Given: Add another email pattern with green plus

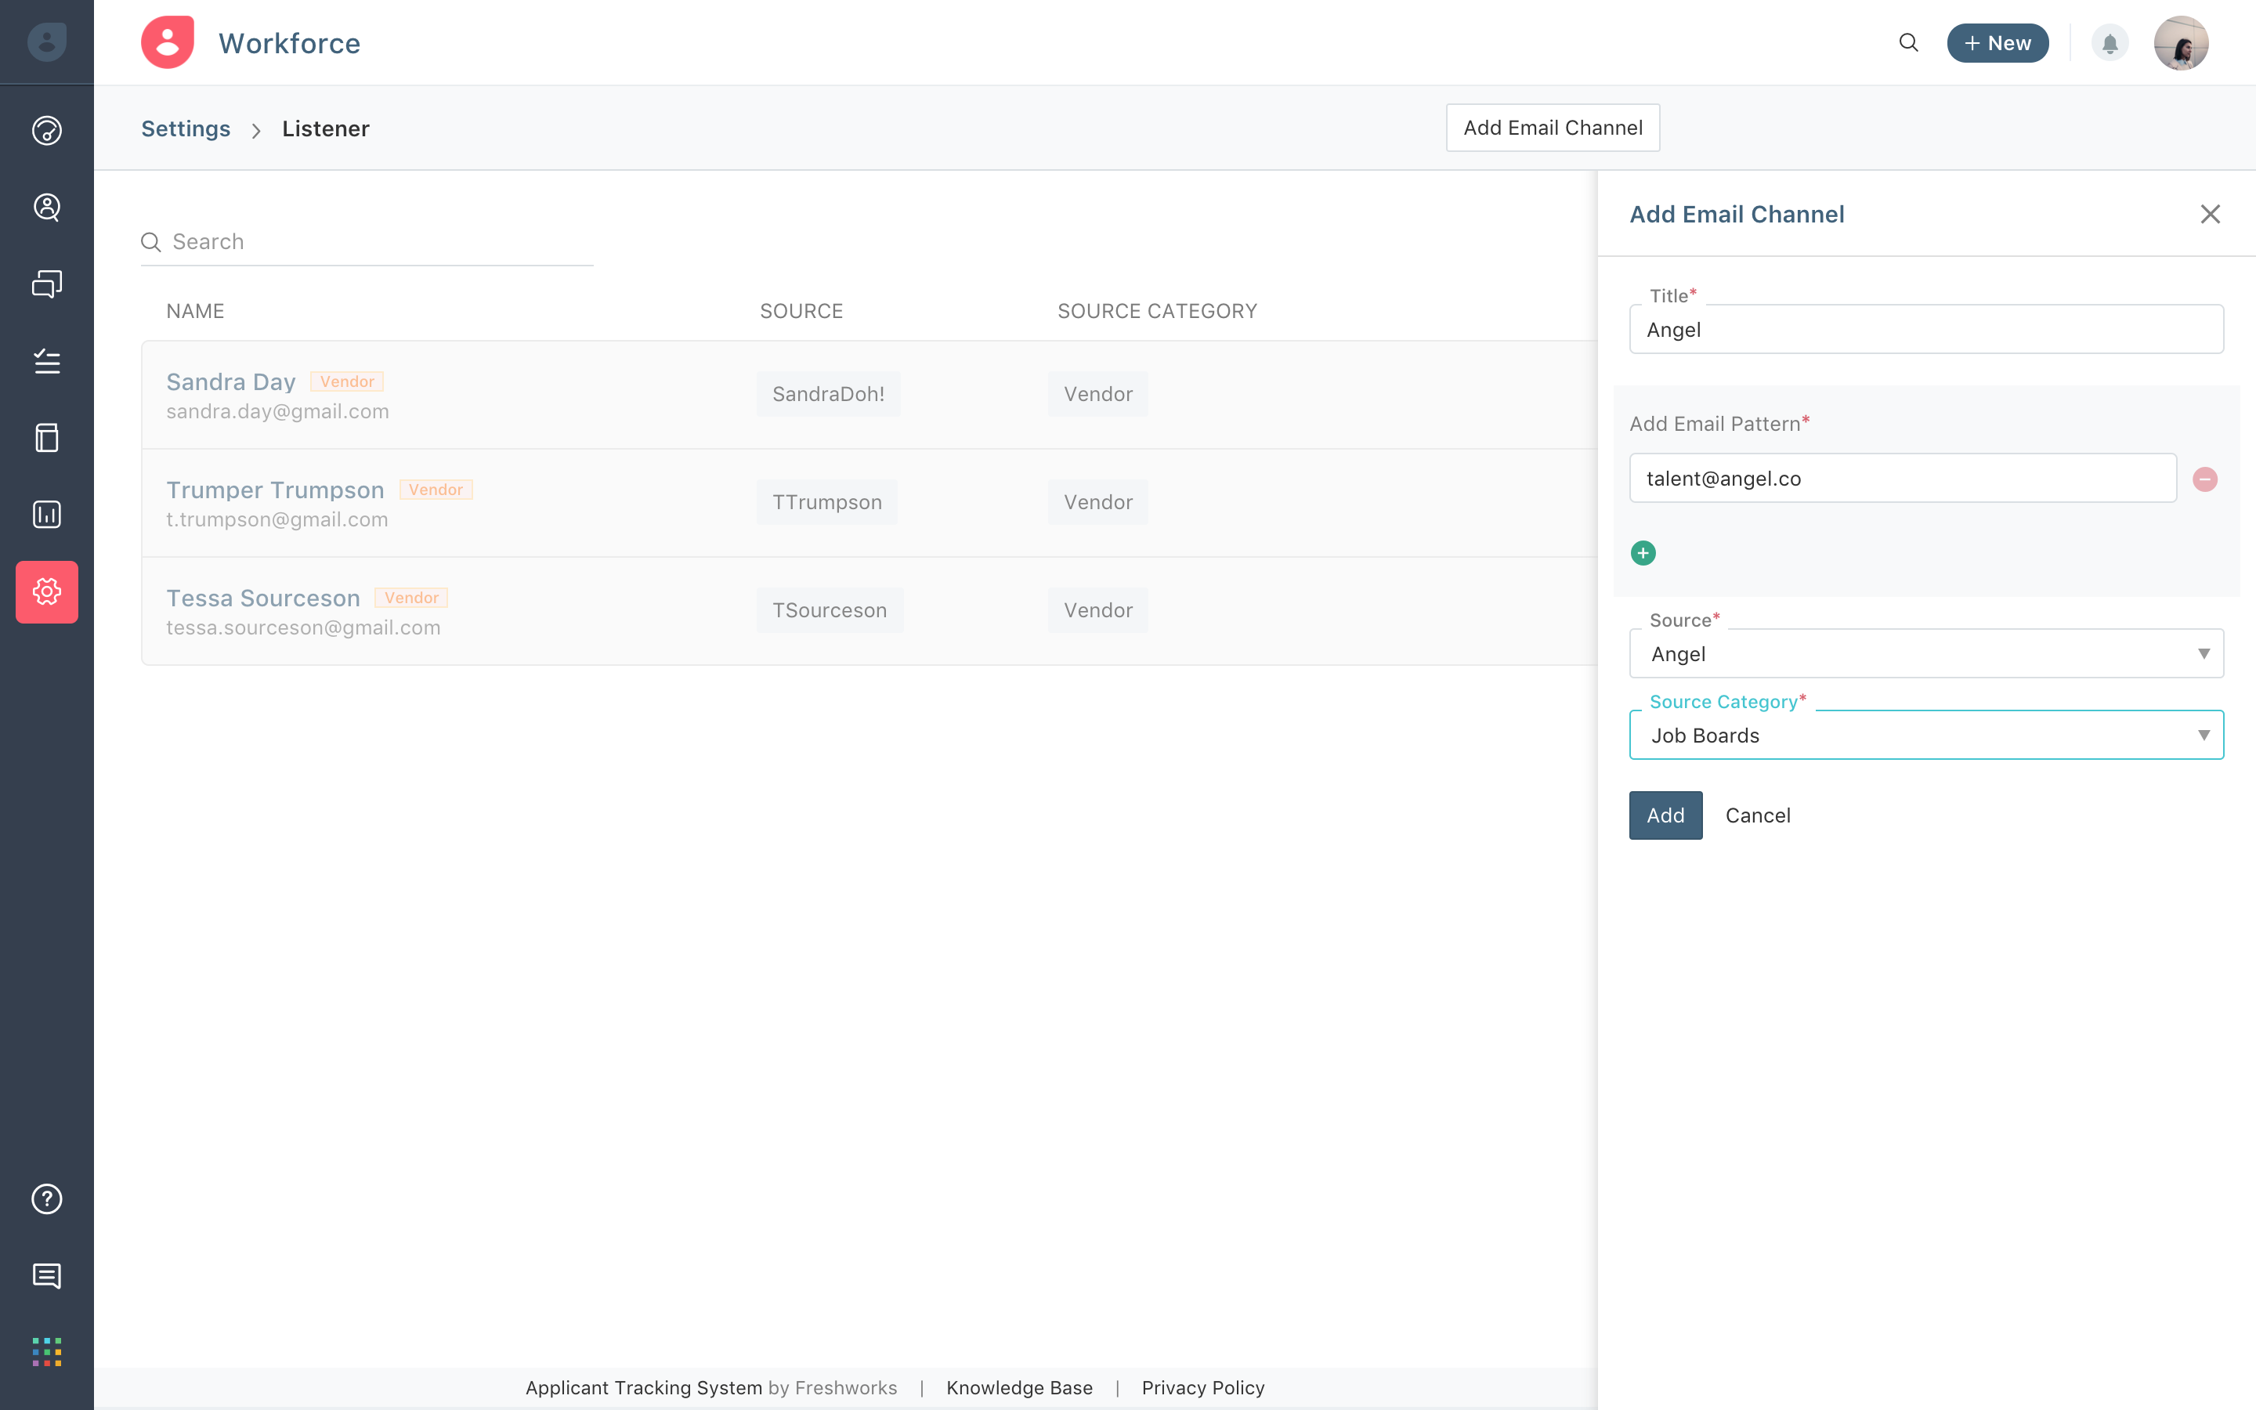Looking at the screenshot, I should point(1643,552).
